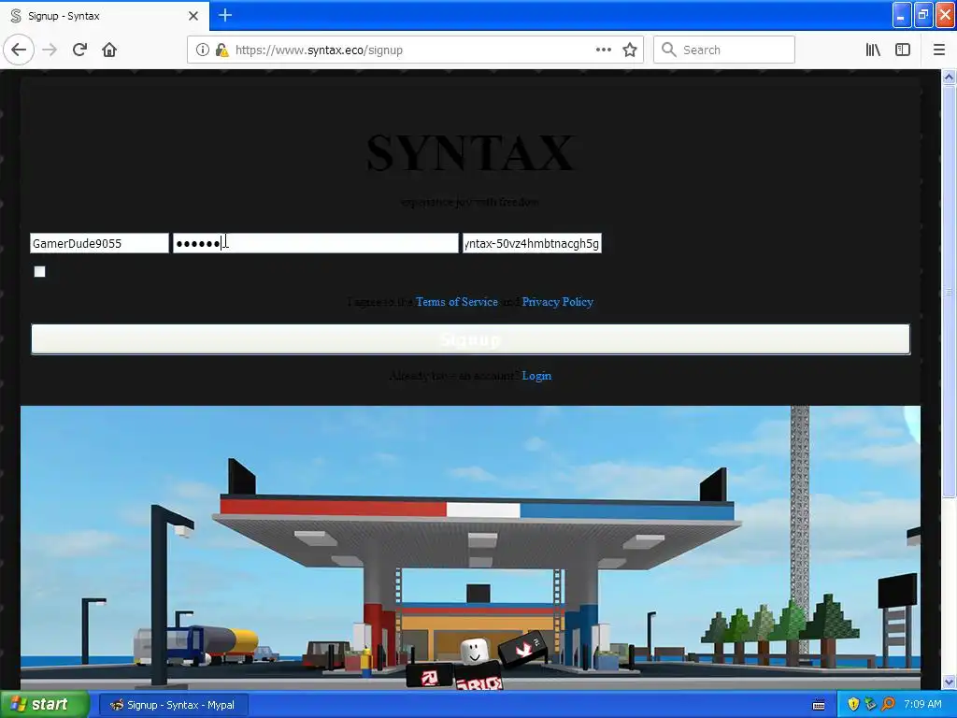Reload the current page
The width and height of the screenshot is (957, 718).
[79, 50]
